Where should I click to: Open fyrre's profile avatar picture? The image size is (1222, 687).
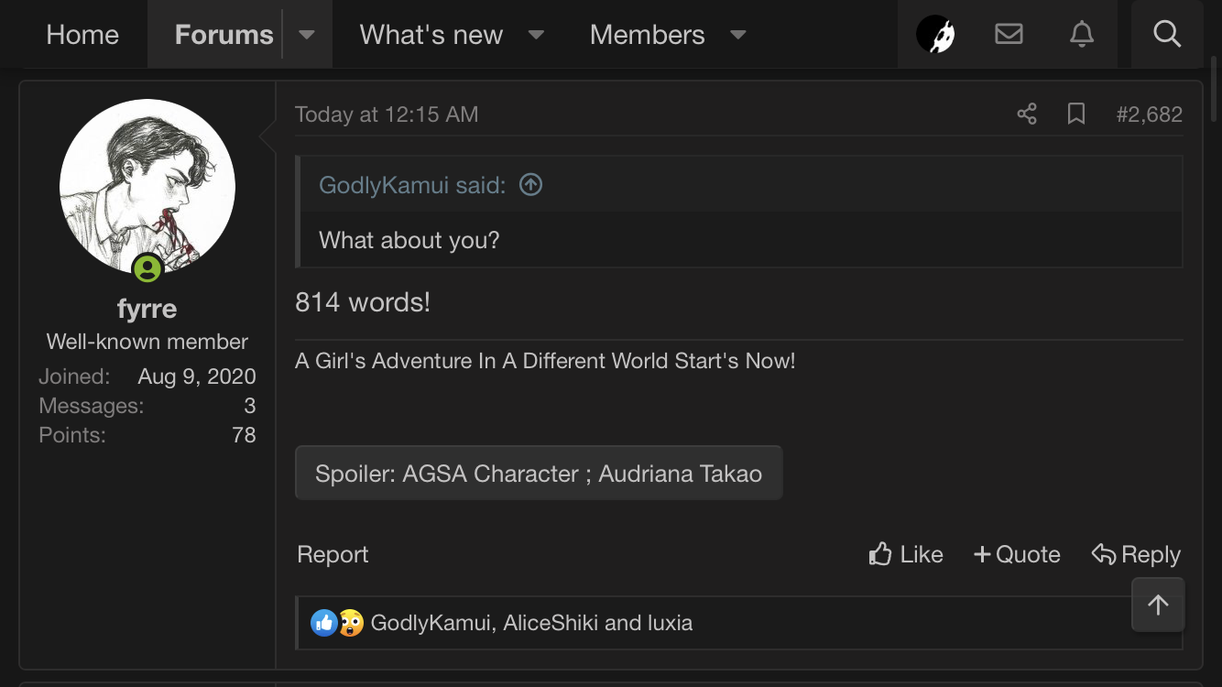coord(147,187)
